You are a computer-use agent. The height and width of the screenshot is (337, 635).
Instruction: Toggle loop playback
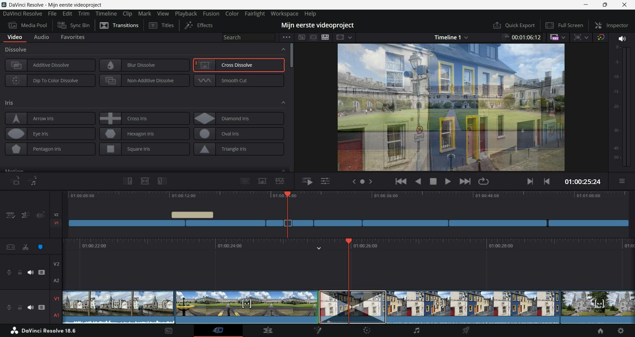483,181
